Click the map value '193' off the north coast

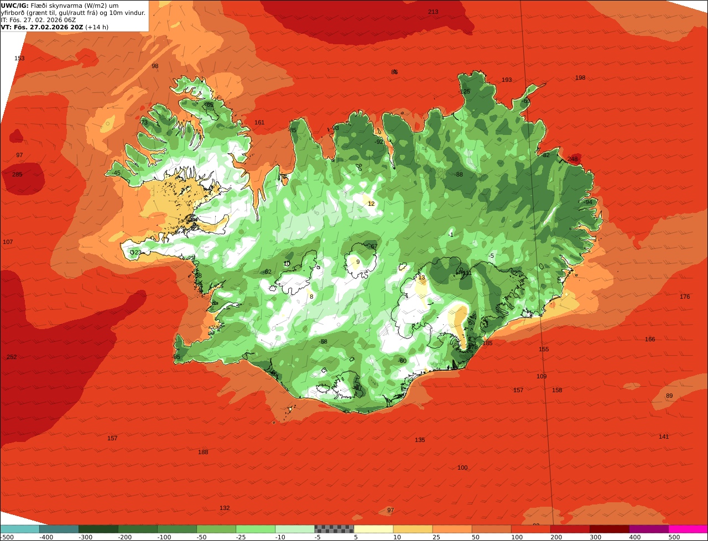(507, 80)
